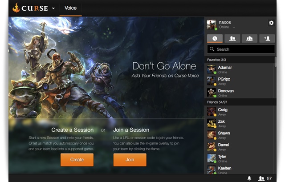Select friend Shawn
The width and height of the screenshot is (285, 182).
click(x=240, y=135)
